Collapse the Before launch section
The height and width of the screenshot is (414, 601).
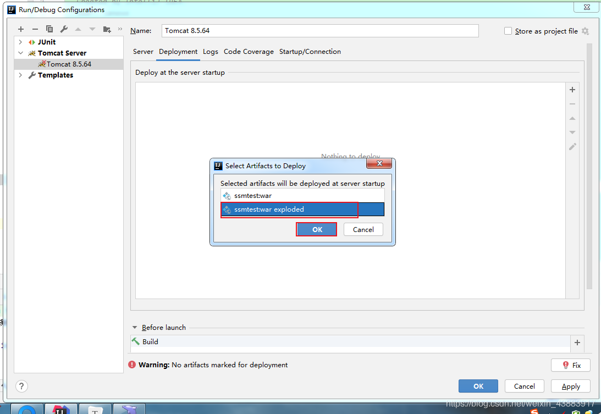135,327
